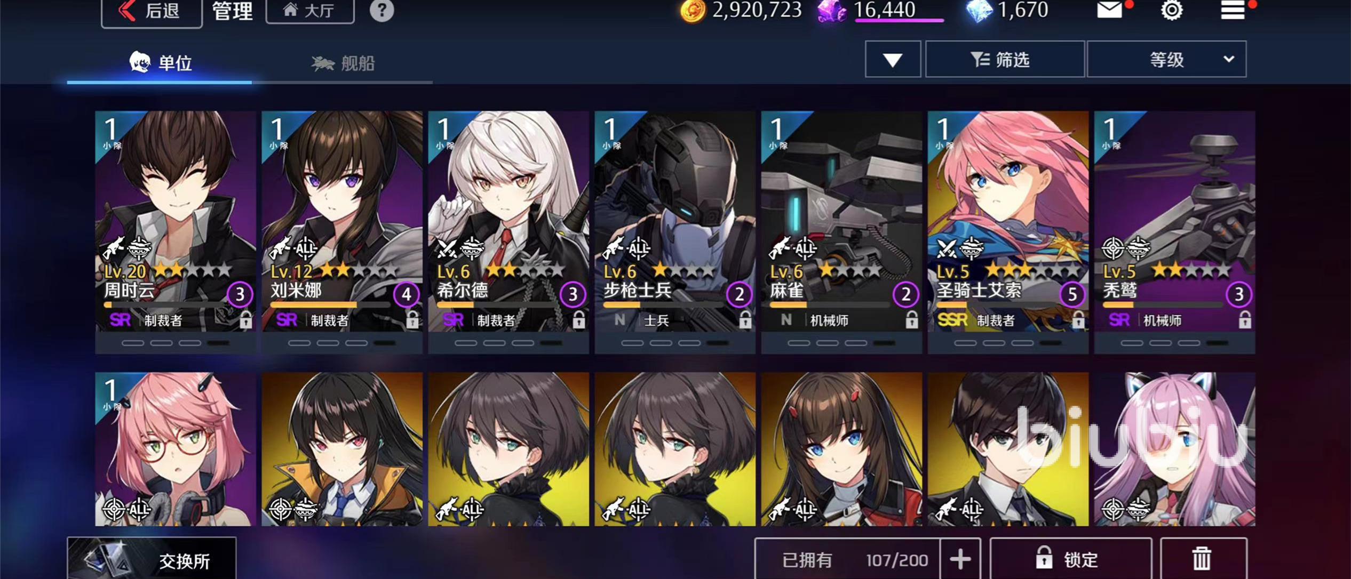Click the question mark help icon

[x=382, y=10]
